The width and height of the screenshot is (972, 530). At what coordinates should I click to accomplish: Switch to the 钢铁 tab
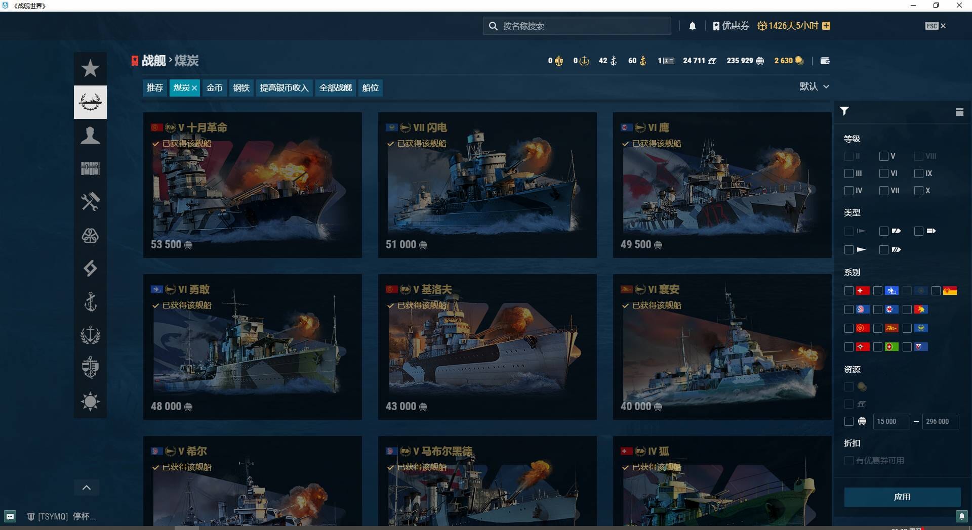(x=241, y=88)
